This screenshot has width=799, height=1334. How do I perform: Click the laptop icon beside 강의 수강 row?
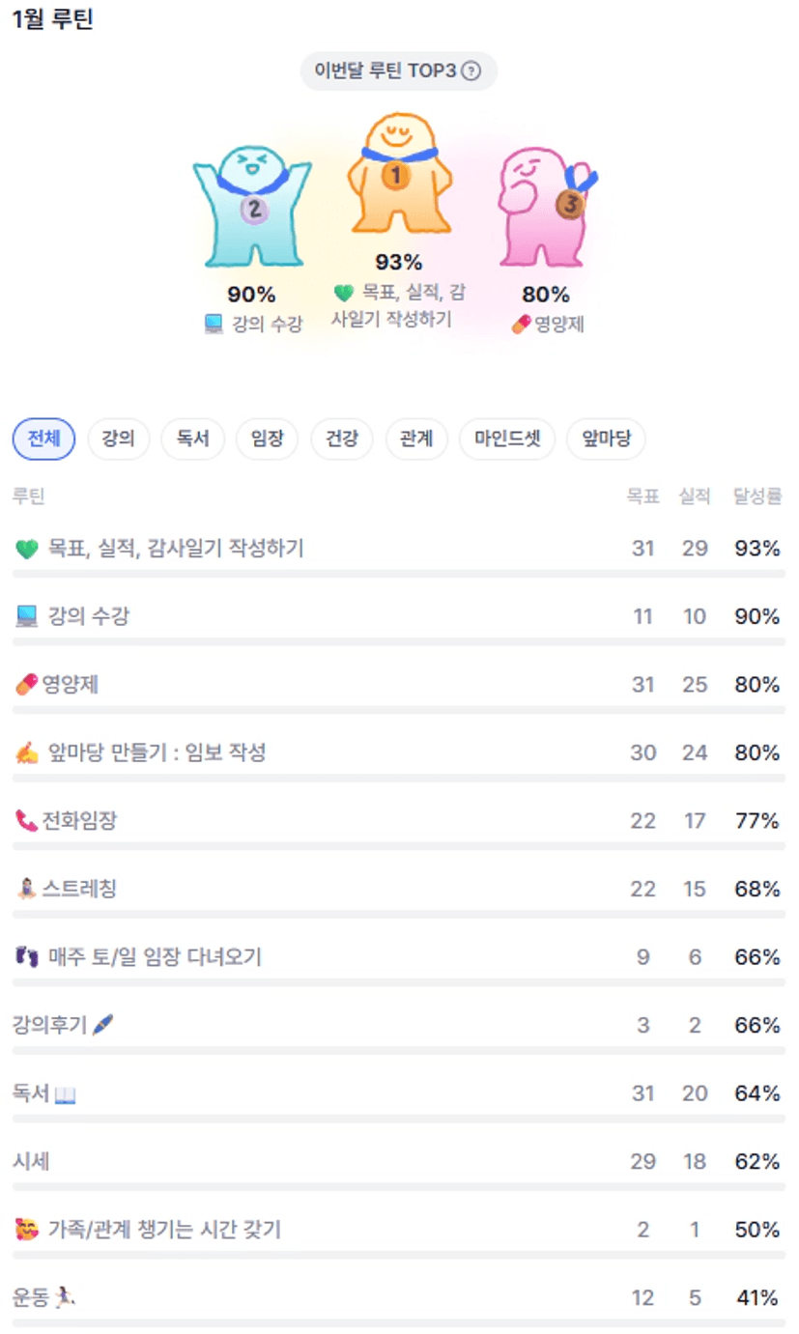coord(26,617)
